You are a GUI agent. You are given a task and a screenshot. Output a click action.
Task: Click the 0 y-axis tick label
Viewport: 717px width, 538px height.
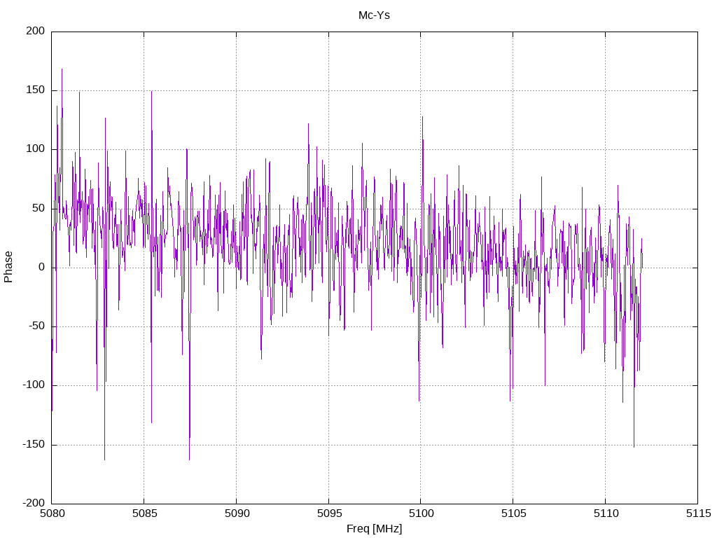(x=41, y=267)
